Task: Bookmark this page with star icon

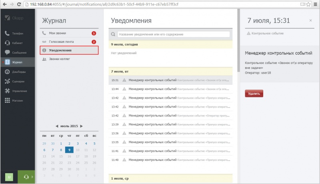Action: coord(308,4)
